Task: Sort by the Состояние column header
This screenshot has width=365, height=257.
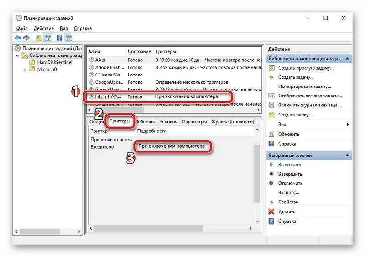Action: (139, 51)
